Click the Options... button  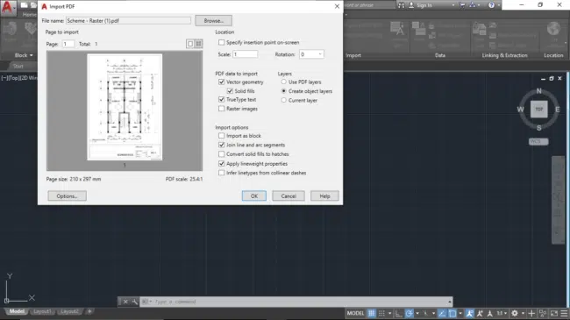pyautogui.click(x=67, y=196)
